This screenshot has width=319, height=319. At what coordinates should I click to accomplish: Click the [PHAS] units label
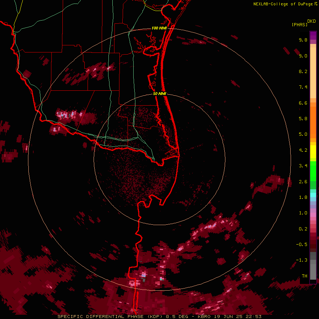300,24
